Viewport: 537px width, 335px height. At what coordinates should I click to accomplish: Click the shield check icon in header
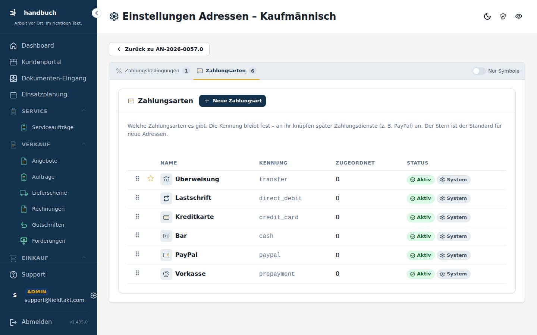pyautogui.click(x=503, y=16)
